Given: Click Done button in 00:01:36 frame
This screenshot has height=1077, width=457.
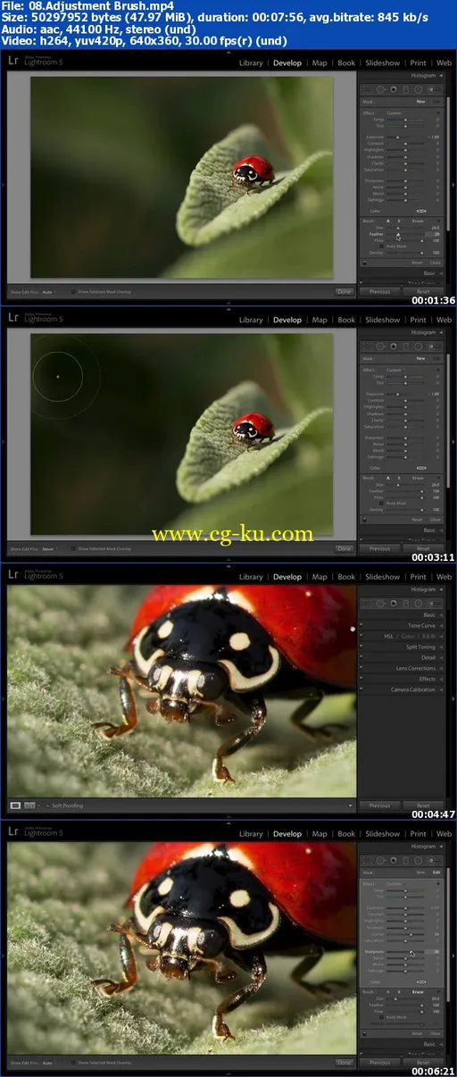Looking at the screenshot, I should click(x=345, y=292).
